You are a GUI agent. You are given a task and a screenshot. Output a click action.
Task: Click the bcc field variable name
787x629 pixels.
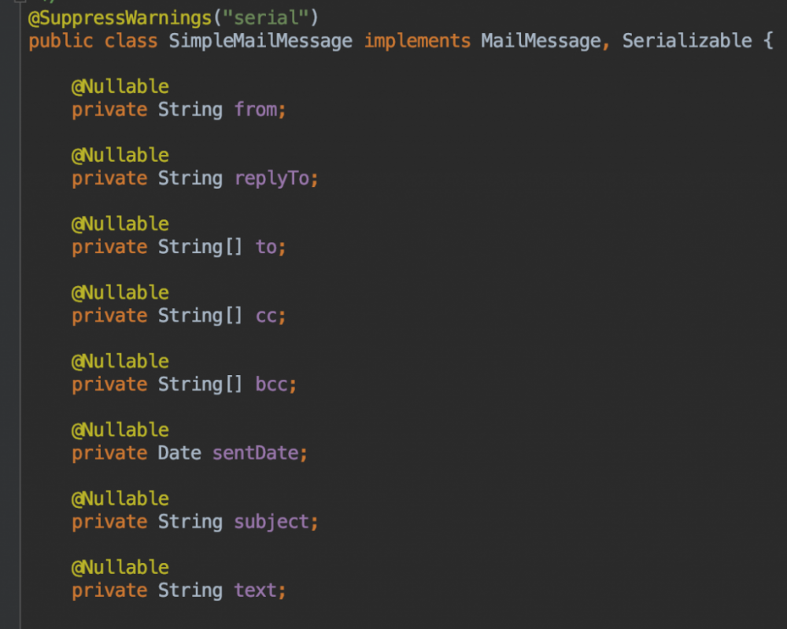click(x=272, y=384)
